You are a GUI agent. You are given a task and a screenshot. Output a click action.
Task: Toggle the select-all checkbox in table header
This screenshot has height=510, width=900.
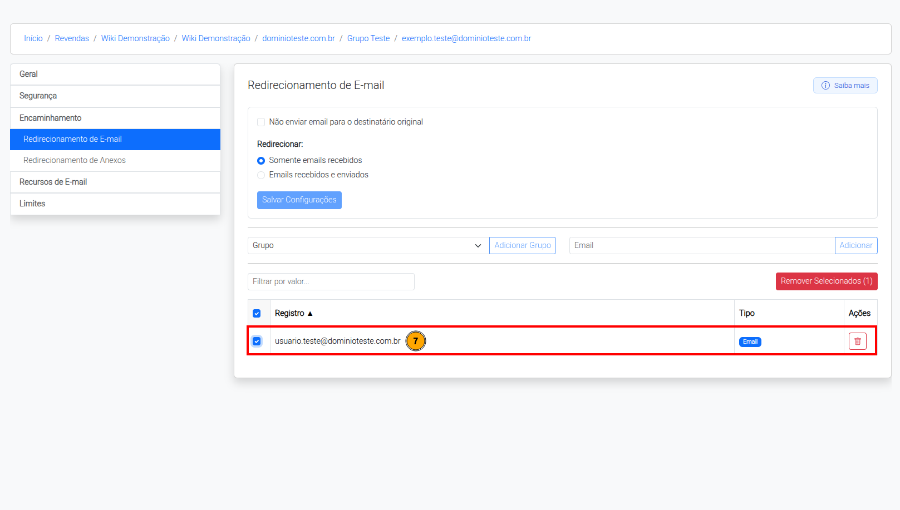tap(257, 314)
